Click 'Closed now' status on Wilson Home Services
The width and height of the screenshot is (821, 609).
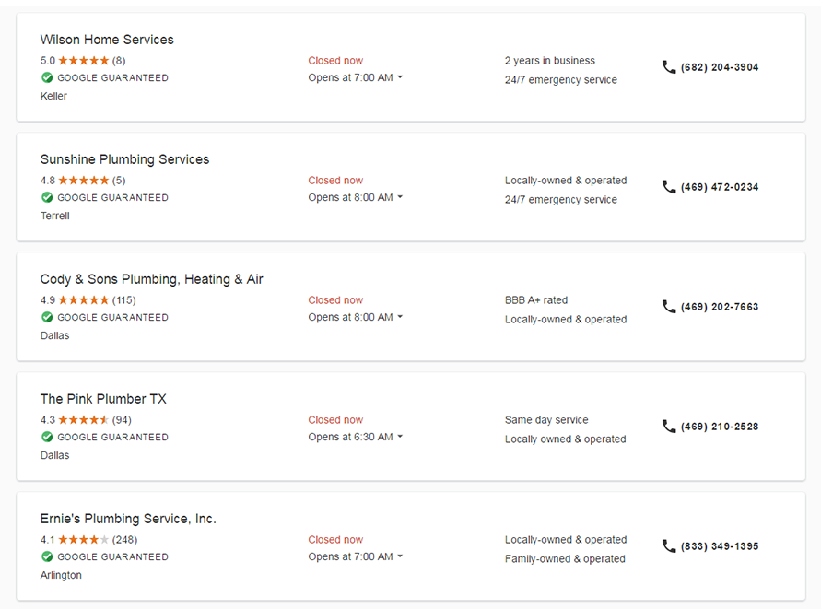335,61
